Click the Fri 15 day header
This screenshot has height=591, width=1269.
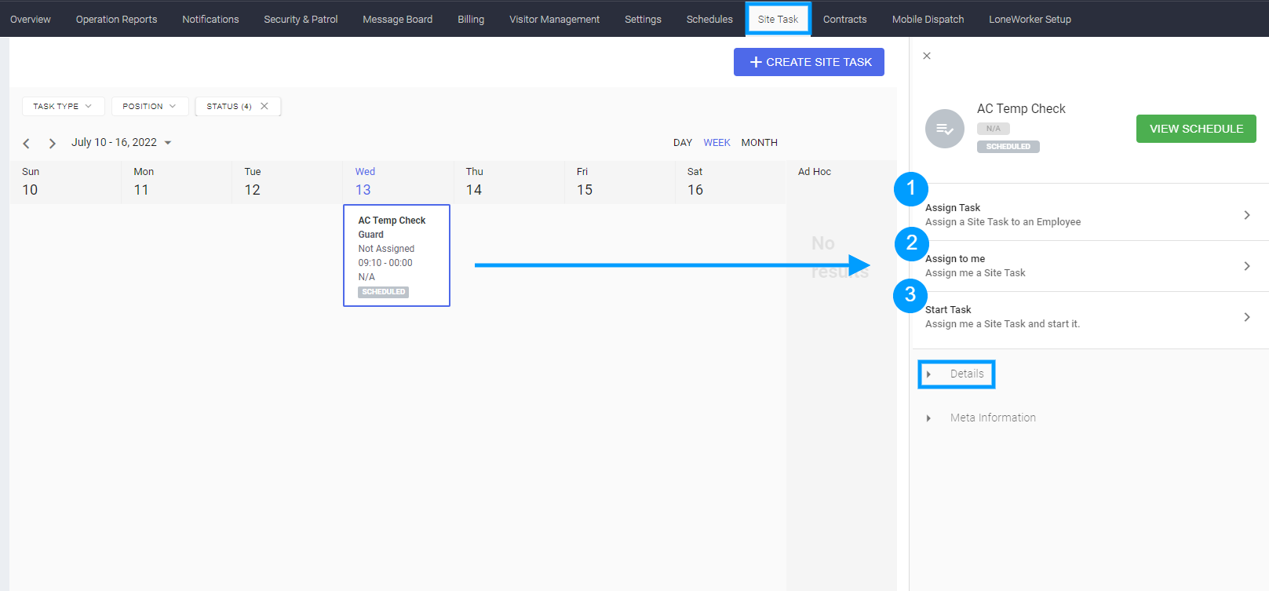point(619,182)
